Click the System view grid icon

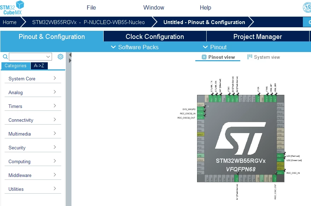[250, 57]
